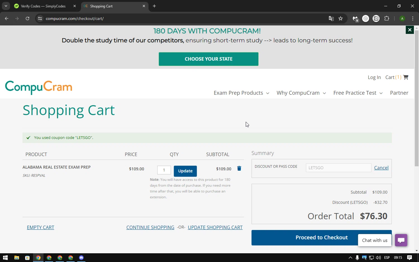Open the shopping cart icon in header

coord(406,77)
